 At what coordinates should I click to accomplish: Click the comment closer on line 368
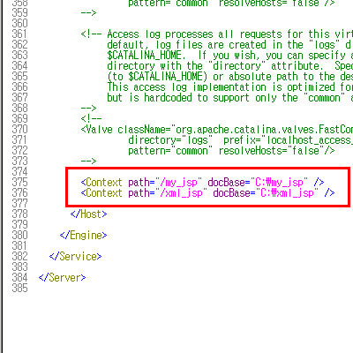pyautogui.click(x=88, y=109)
